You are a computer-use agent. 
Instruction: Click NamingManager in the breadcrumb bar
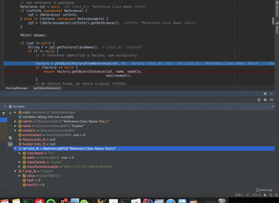17,88
